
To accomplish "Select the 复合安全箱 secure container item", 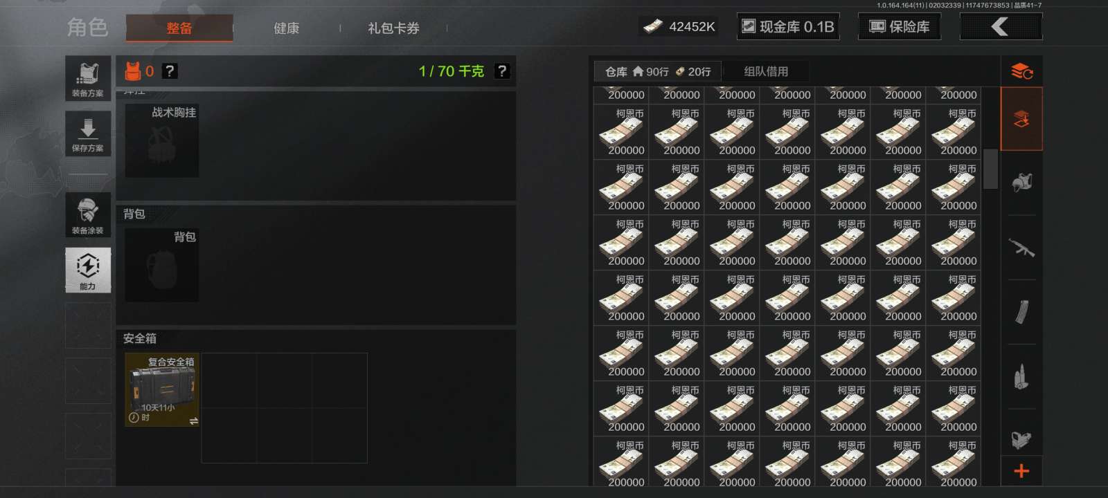I will [162, 389].
